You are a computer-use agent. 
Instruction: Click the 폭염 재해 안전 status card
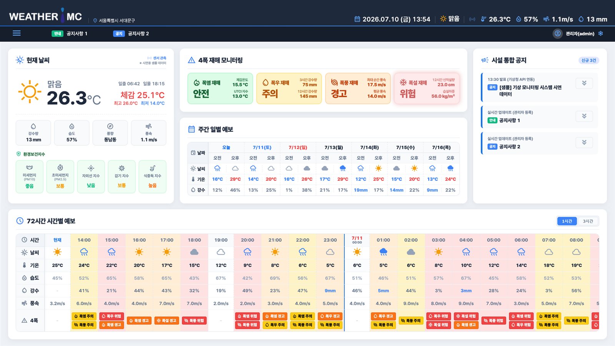(220, 88)
